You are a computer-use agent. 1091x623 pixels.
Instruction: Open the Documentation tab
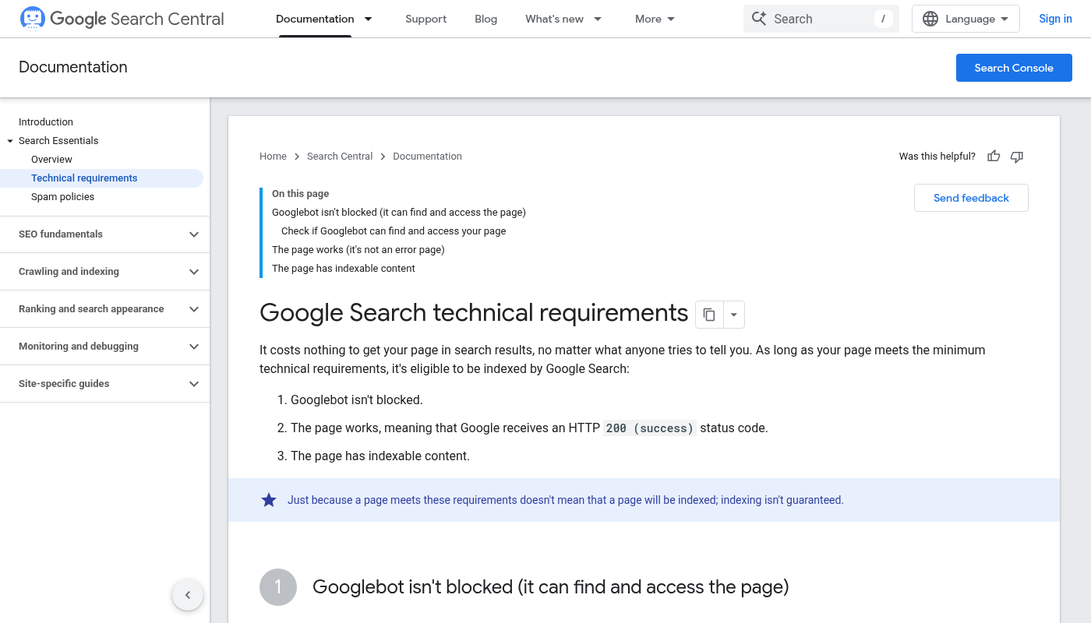point(315,19)
